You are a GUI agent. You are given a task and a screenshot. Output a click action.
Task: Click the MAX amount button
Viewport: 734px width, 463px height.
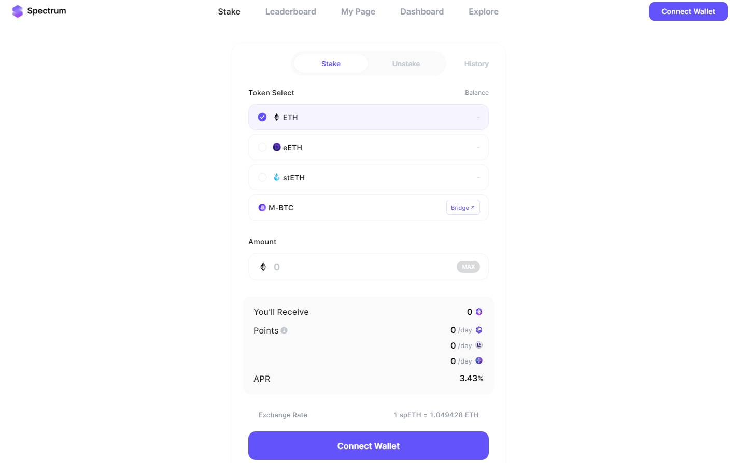pos(468,267)
